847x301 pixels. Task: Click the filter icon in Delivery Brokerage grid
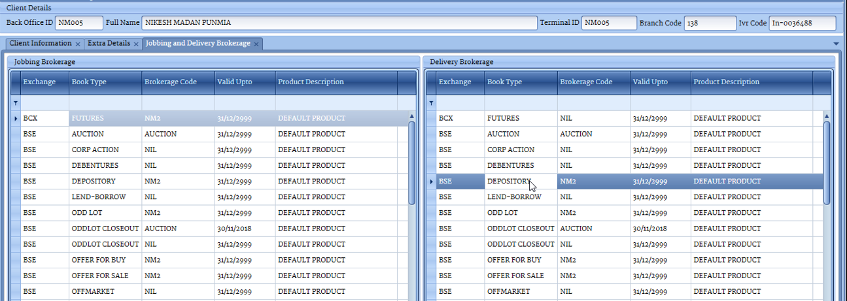430,103
